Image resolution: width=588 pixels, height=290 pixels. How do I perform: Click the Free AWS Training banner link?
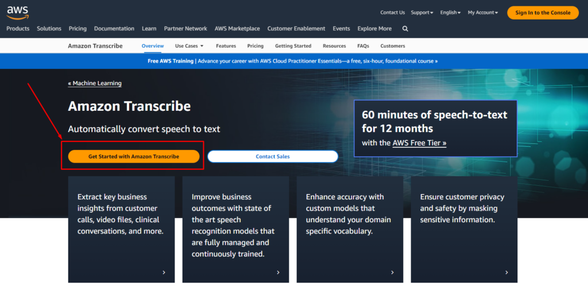pos(292,61)
